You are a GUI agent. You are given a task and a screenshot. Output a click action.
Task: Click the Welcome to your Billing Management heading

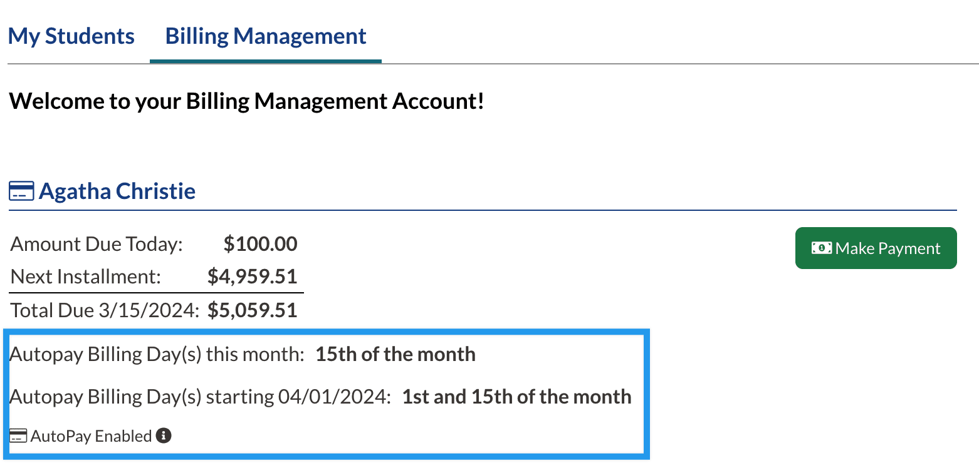click(x=246, y=101)
